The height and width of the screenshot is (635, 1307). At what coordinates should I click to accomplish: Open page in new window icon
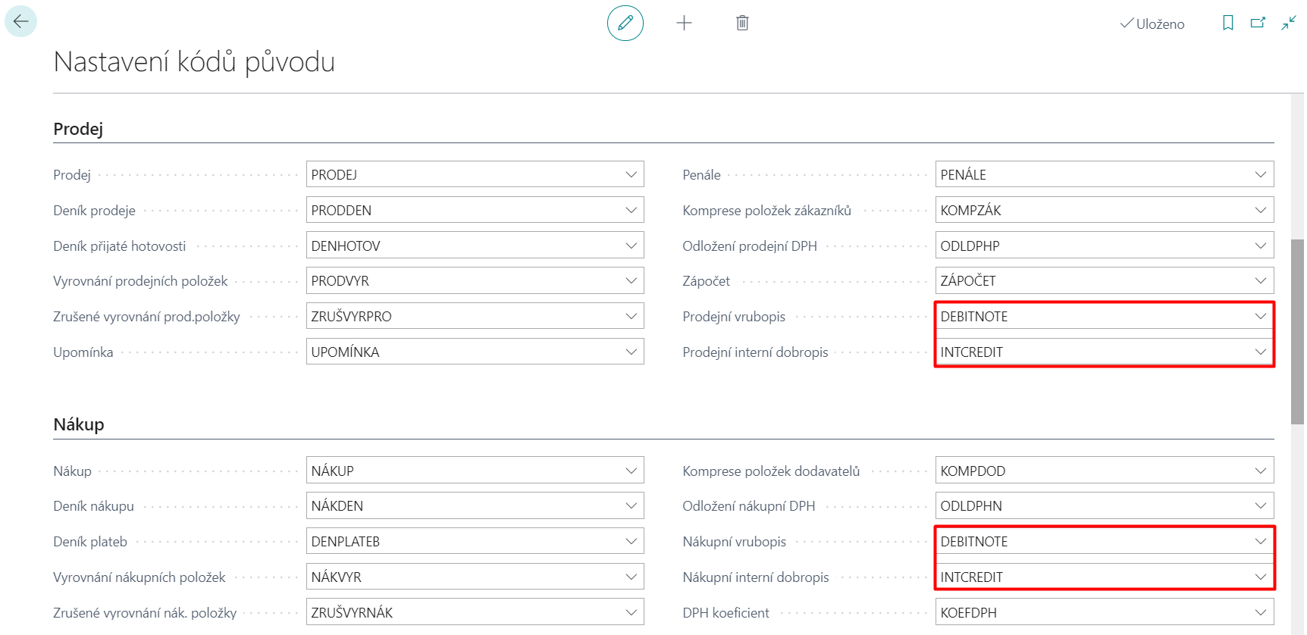click(1258, 23)
